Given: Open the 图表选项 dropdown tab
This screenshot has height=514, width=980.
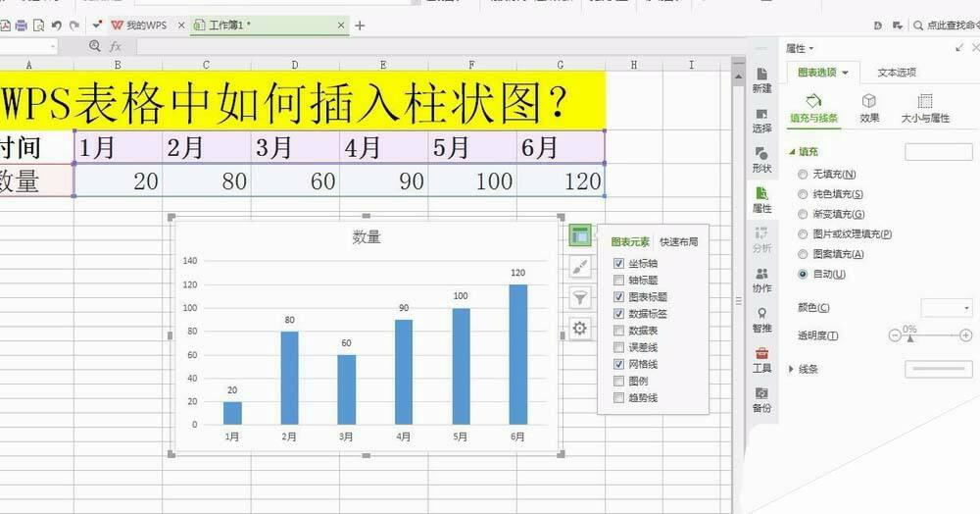Looking at the screenshot, I should [822, 73].
